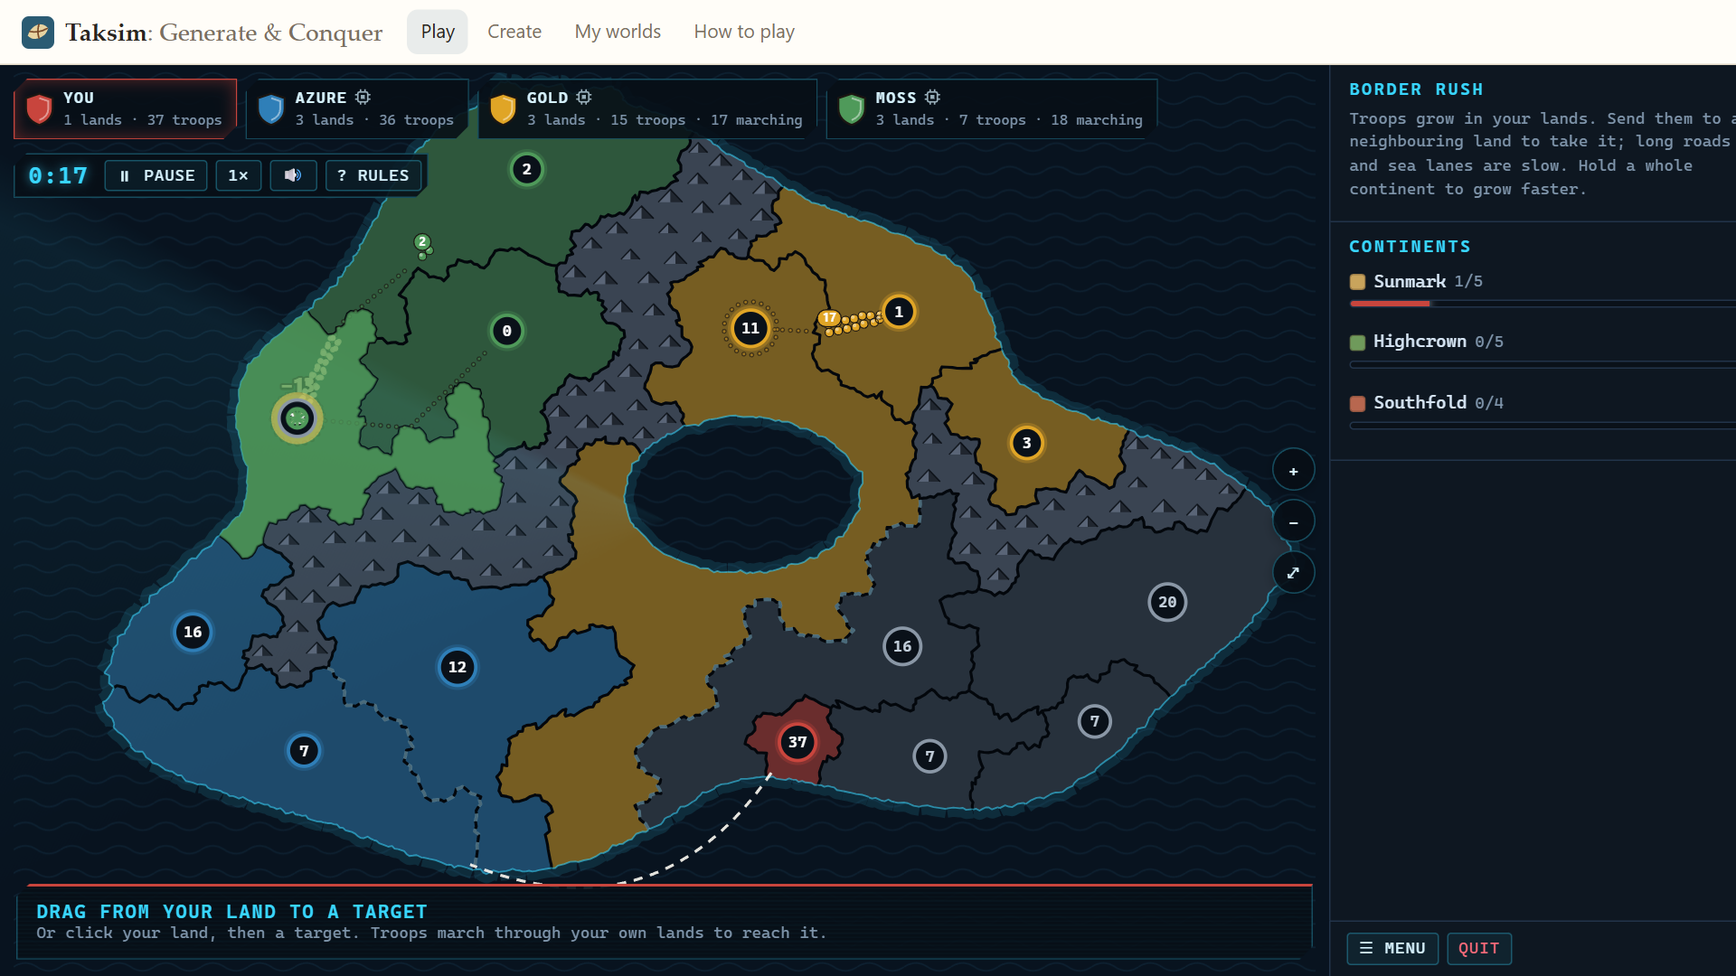Click the Taksim logo icon

pos(38,33)
